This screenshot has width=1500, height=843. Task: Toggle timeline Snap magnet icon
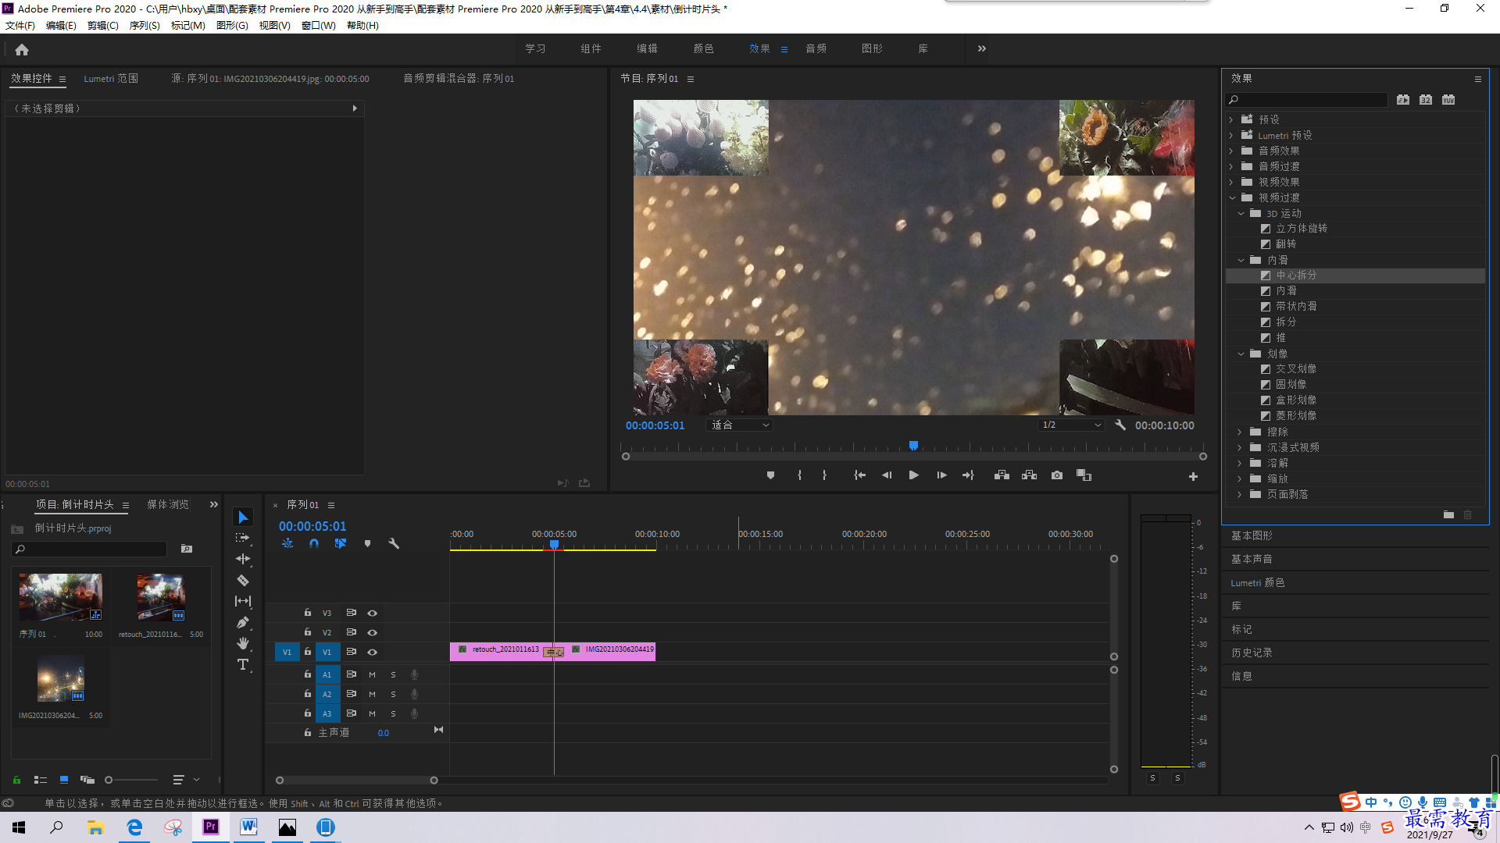coord(314,543)
